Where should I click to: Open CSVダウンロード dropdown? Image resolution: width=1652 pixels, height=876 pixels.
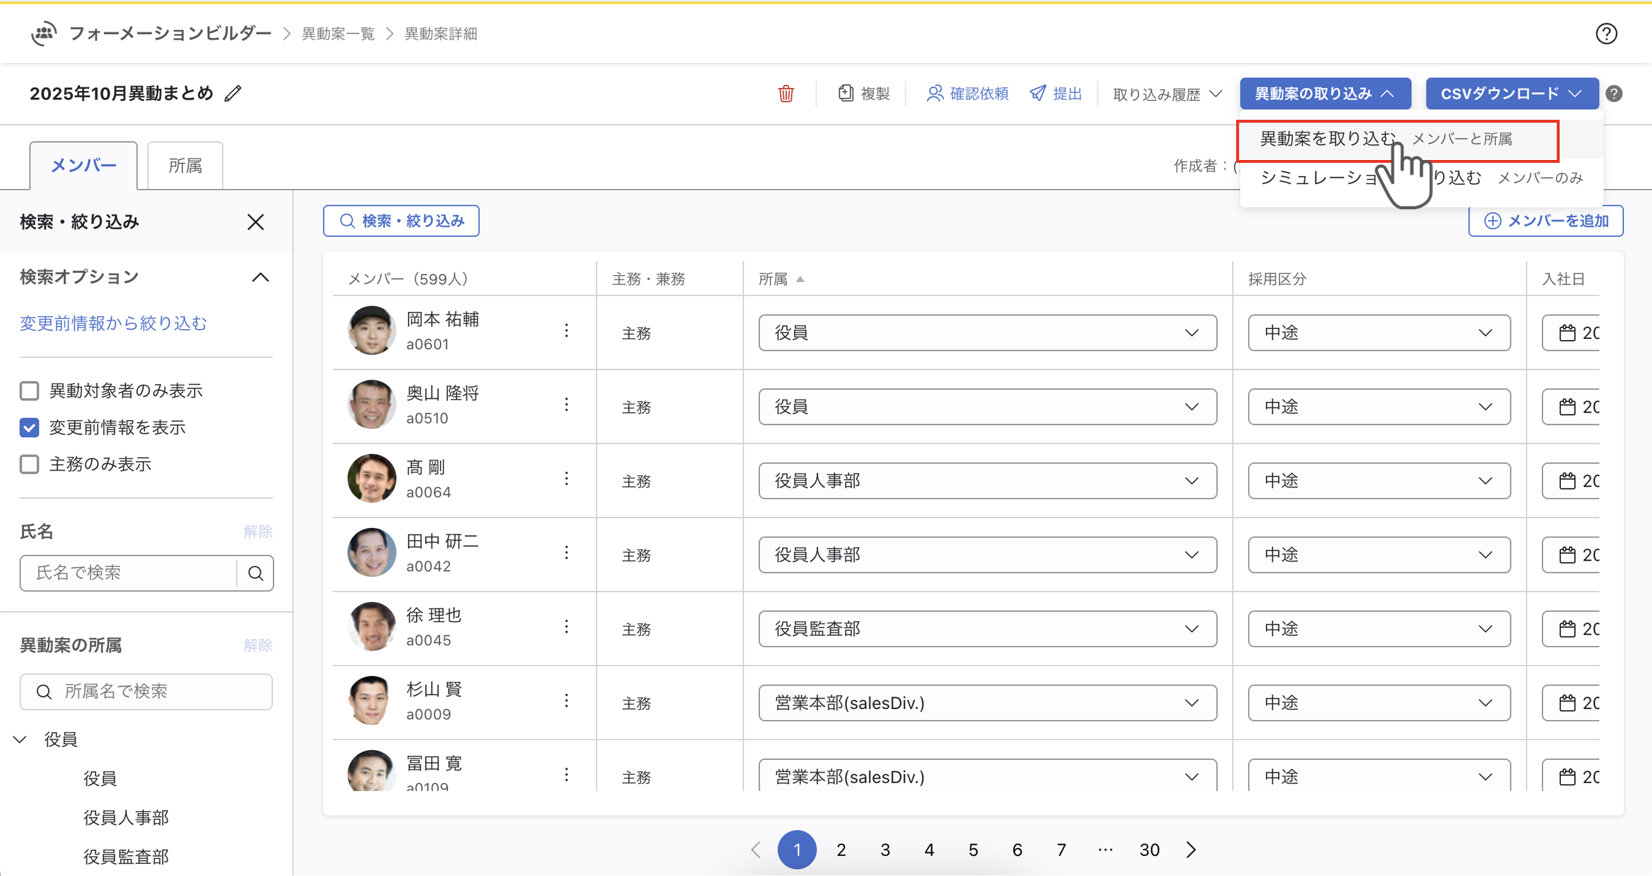[1511, 94]
